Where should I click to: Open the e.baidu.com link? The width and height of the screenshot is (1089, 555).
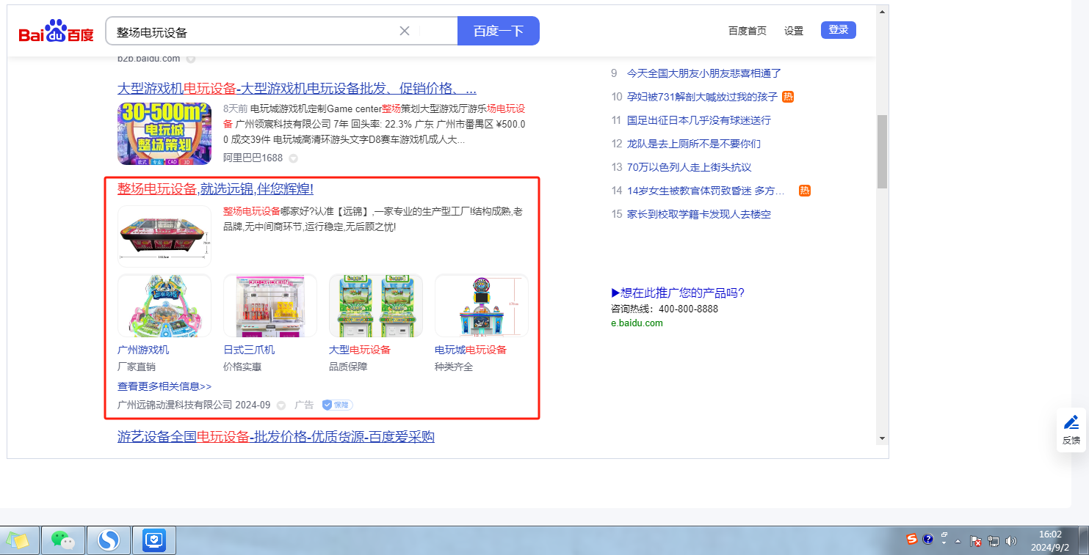point(637,323)
